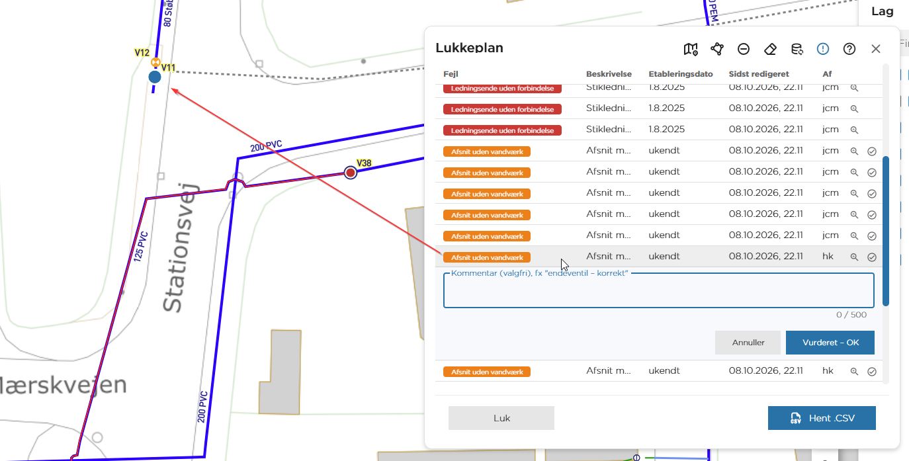Focus the Kommentar (valgfri) text field

click(x=659, y=290)
